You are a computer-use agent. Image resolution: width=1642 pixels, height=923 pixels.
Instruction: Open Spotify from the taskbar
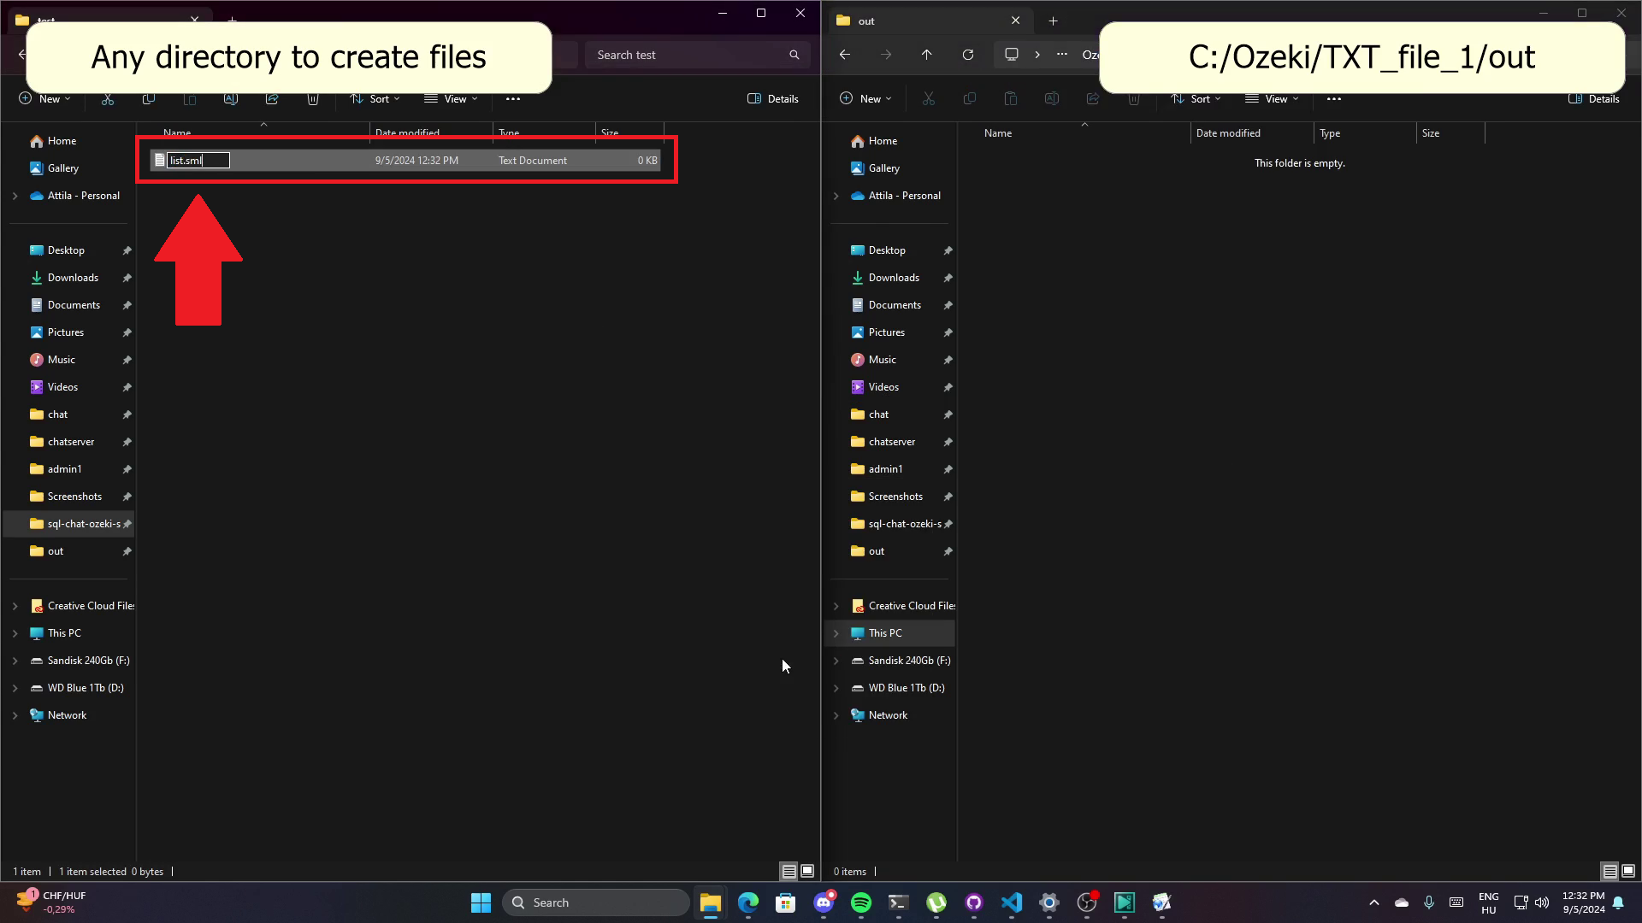click(861, 902)
